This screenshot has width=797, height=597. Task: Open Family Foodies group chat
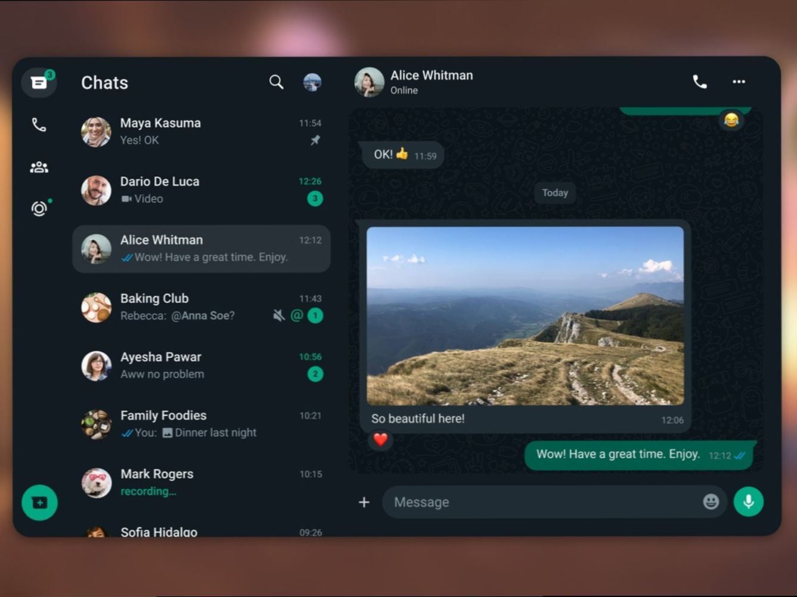(x=201, y=424)
